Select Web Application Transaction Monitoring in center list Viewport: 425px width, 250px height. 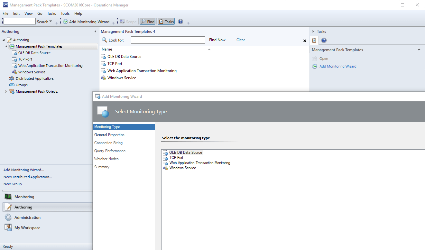click(142, 71)
